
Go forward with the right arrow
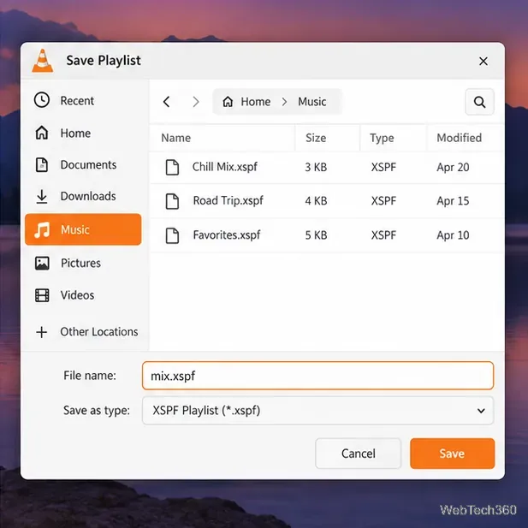point(196,102)
